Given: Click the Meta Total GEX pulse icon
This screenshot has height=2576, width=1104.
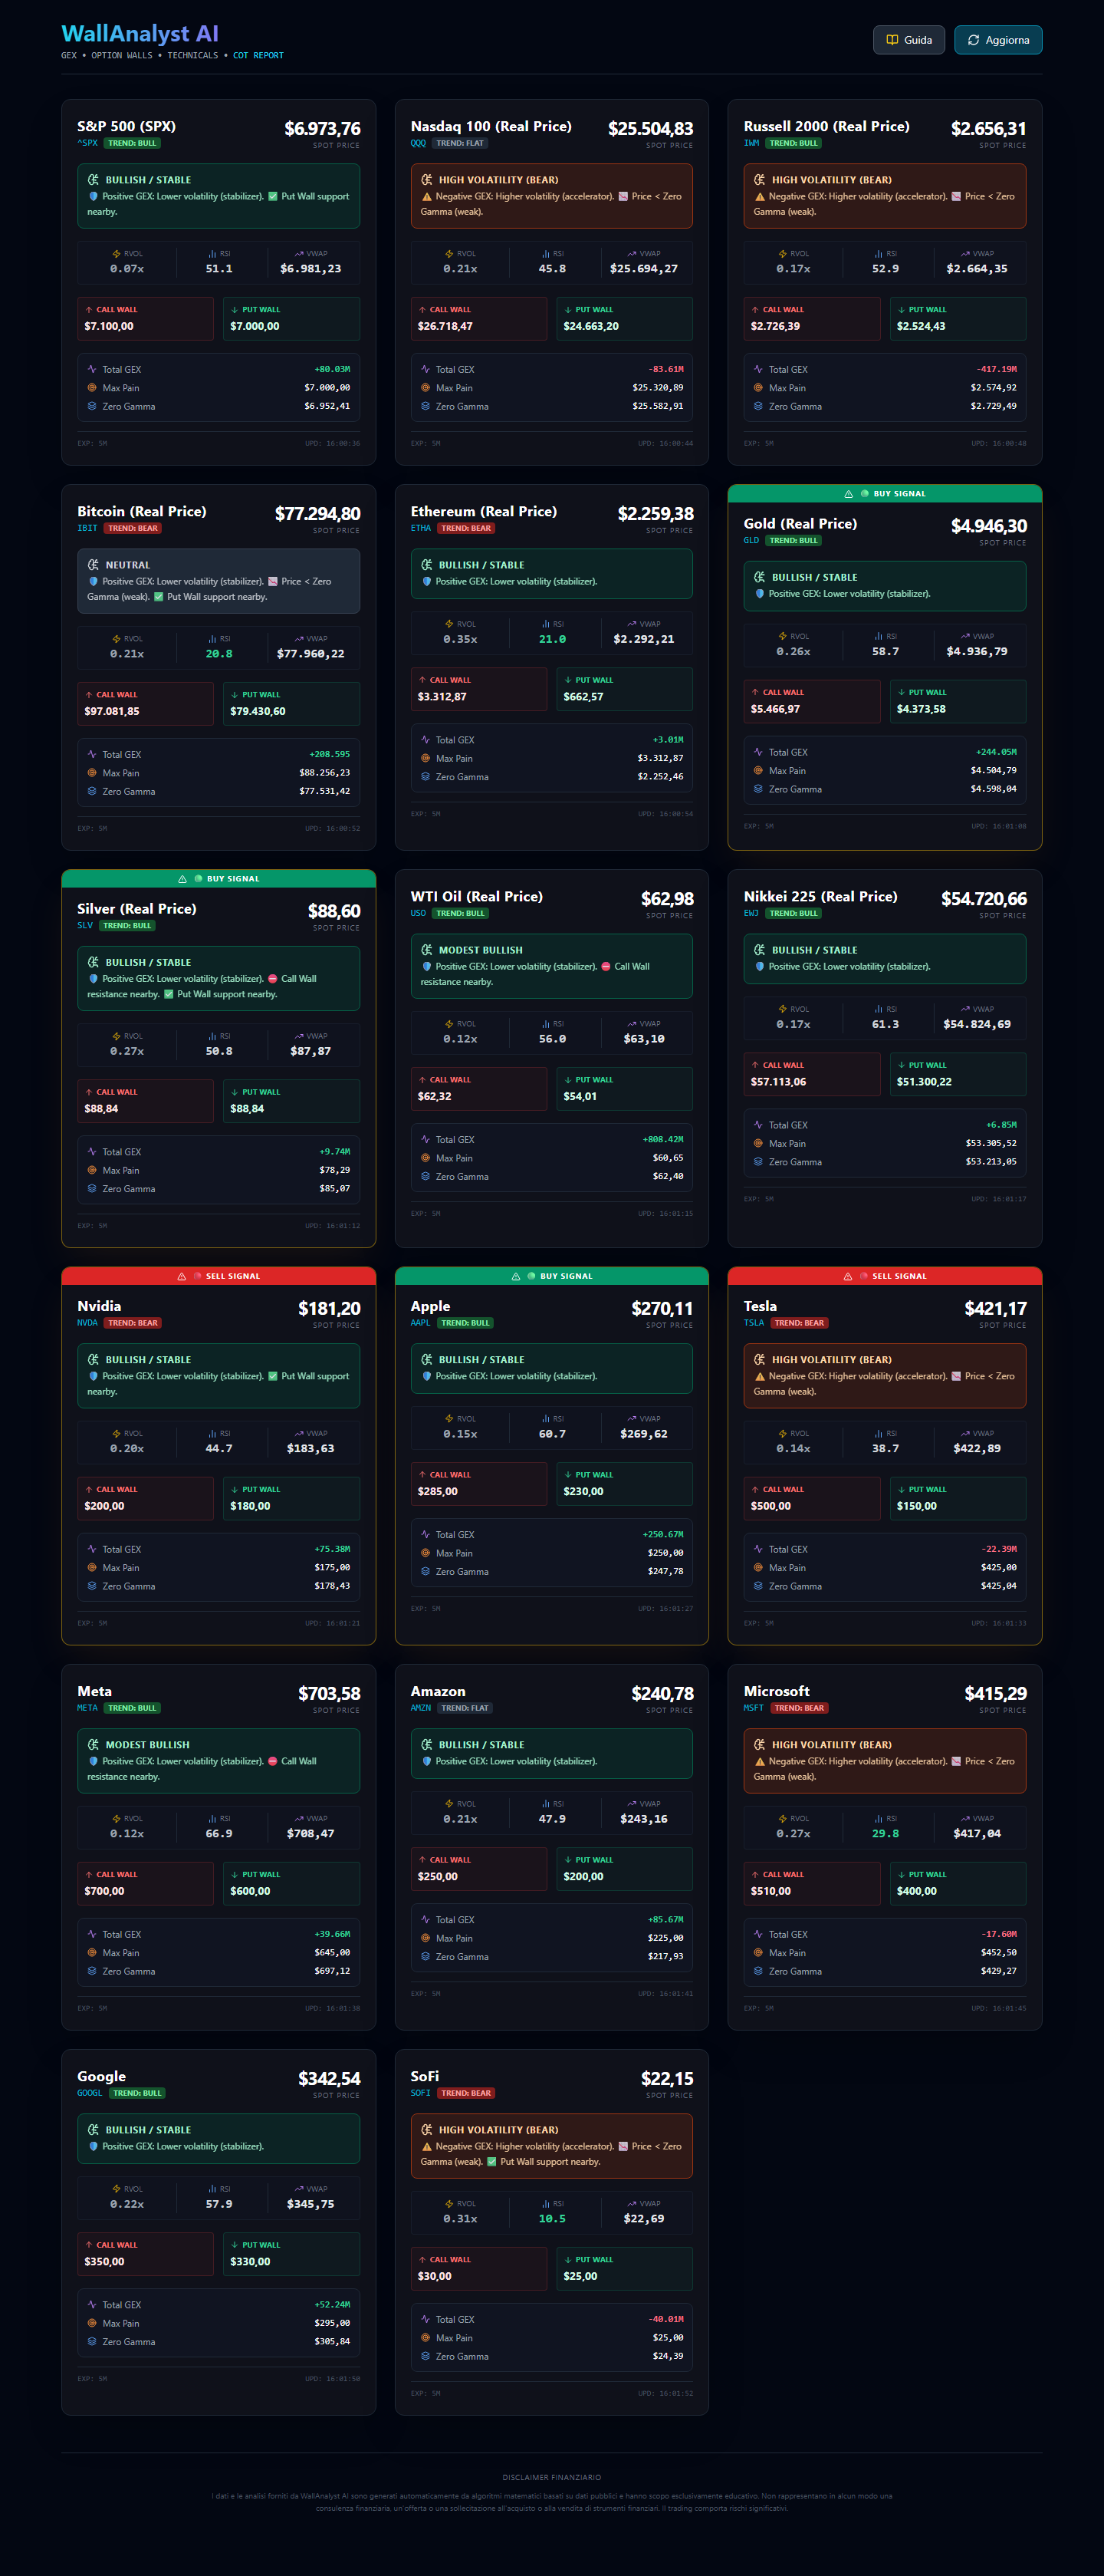Looking at the screenshot, I should tap(92, 1934).
